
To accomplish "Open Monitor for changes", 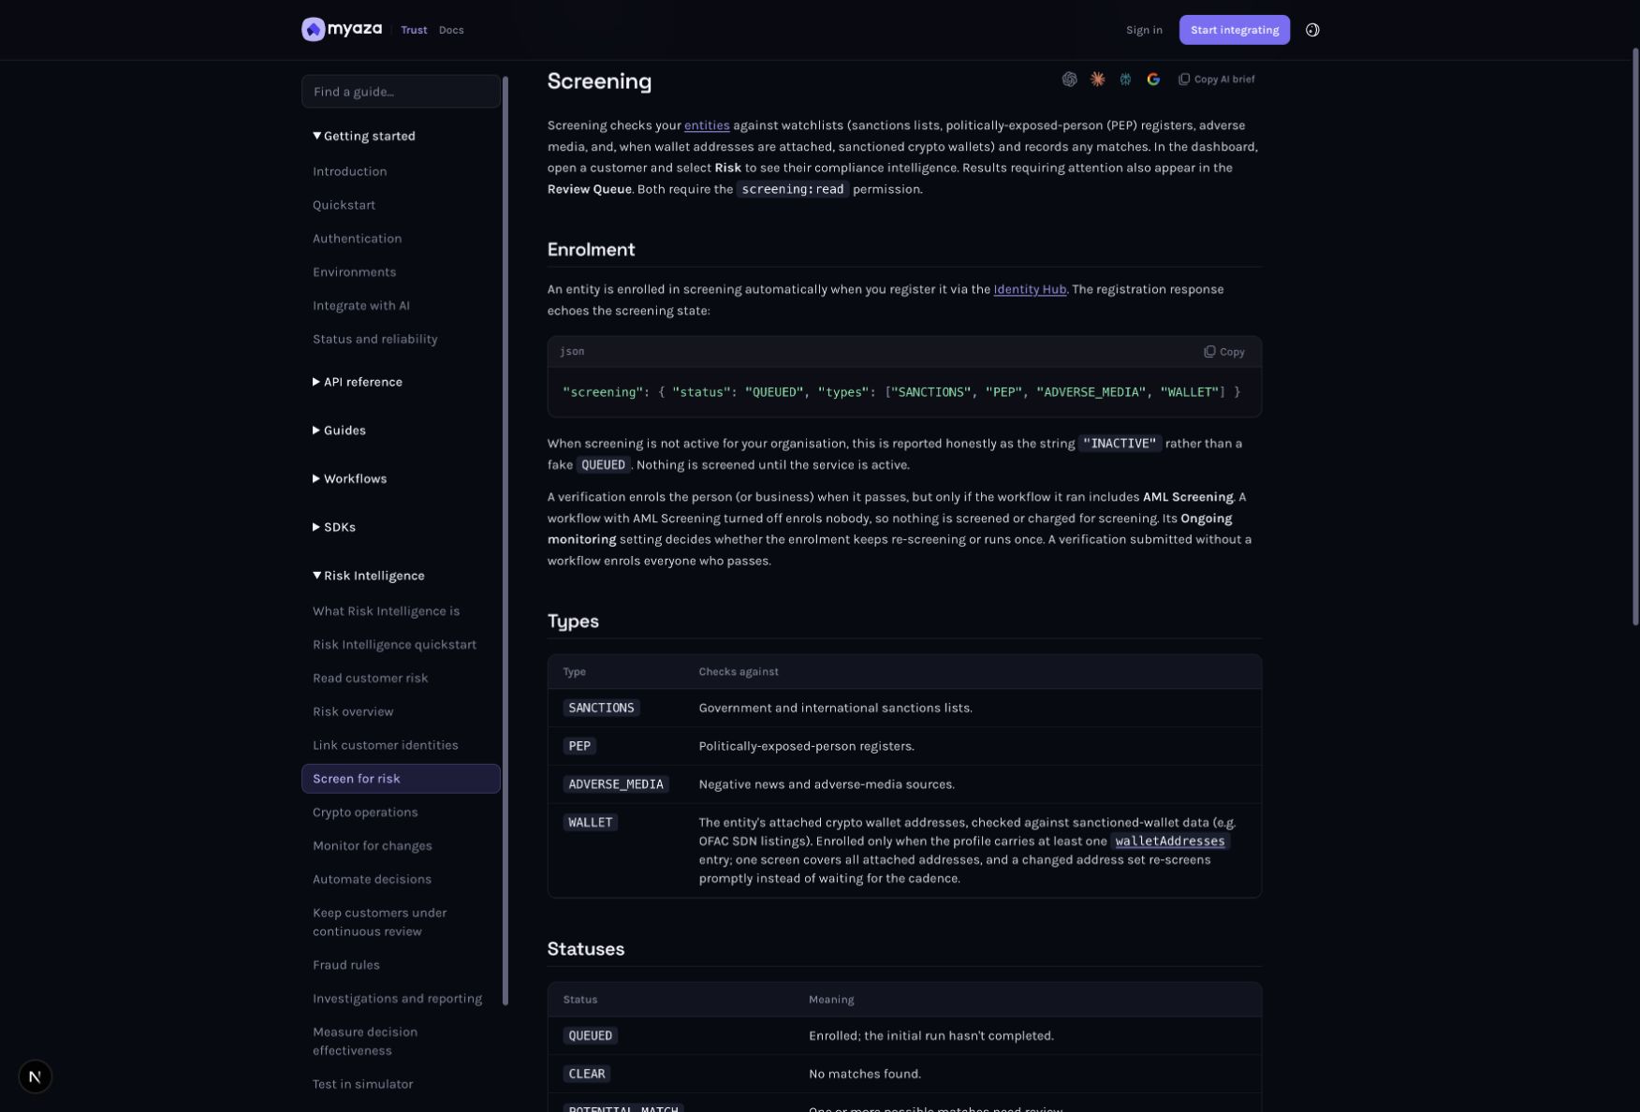I will pos(372,846).
